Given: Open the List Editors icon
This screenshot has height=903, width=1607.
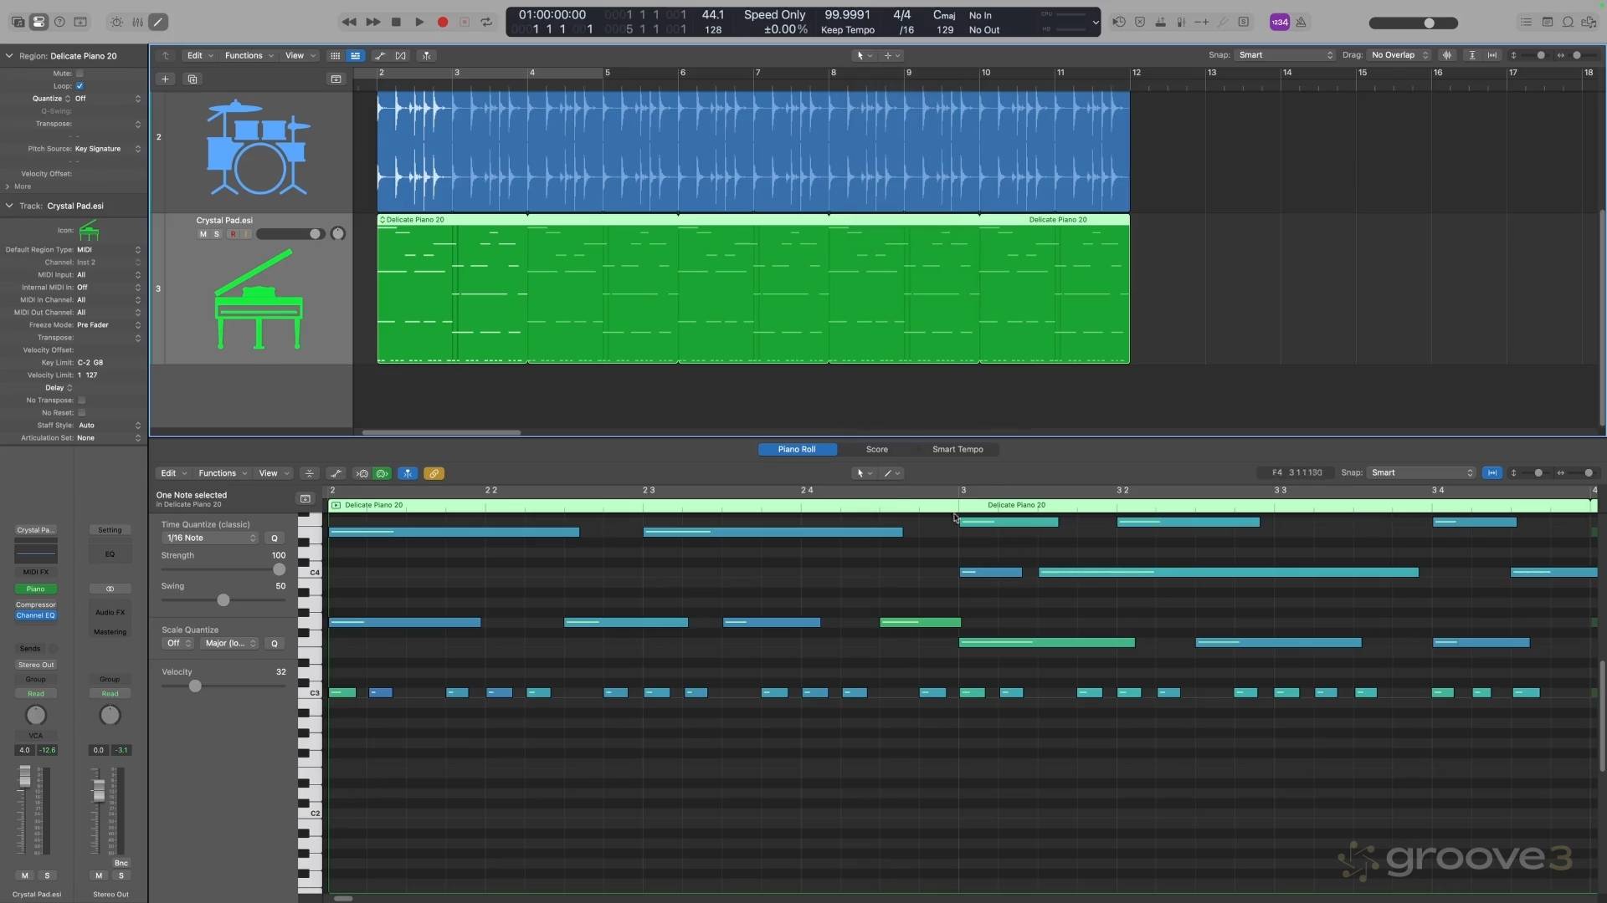Looking at the screenshot, I should point(1526,23).
